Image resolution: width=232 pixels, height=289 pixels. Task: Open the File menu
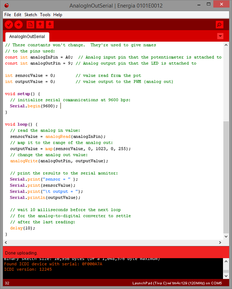[7, 15]
